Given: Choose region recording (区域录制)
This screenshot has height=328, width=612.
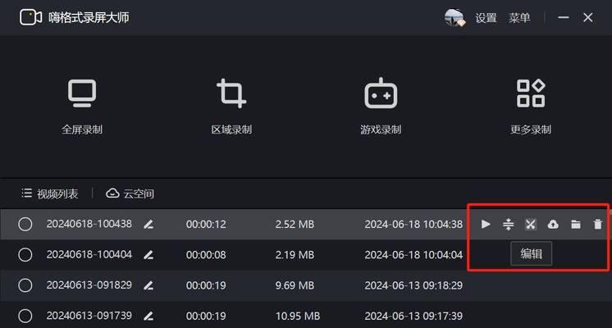Looking at the screenshot, I should pos(231,106).
